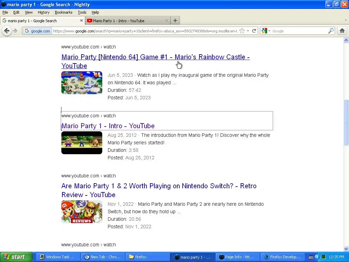Go to home page with the Home icon
This screenshot has height=262, width=349.
pos(342,31)
